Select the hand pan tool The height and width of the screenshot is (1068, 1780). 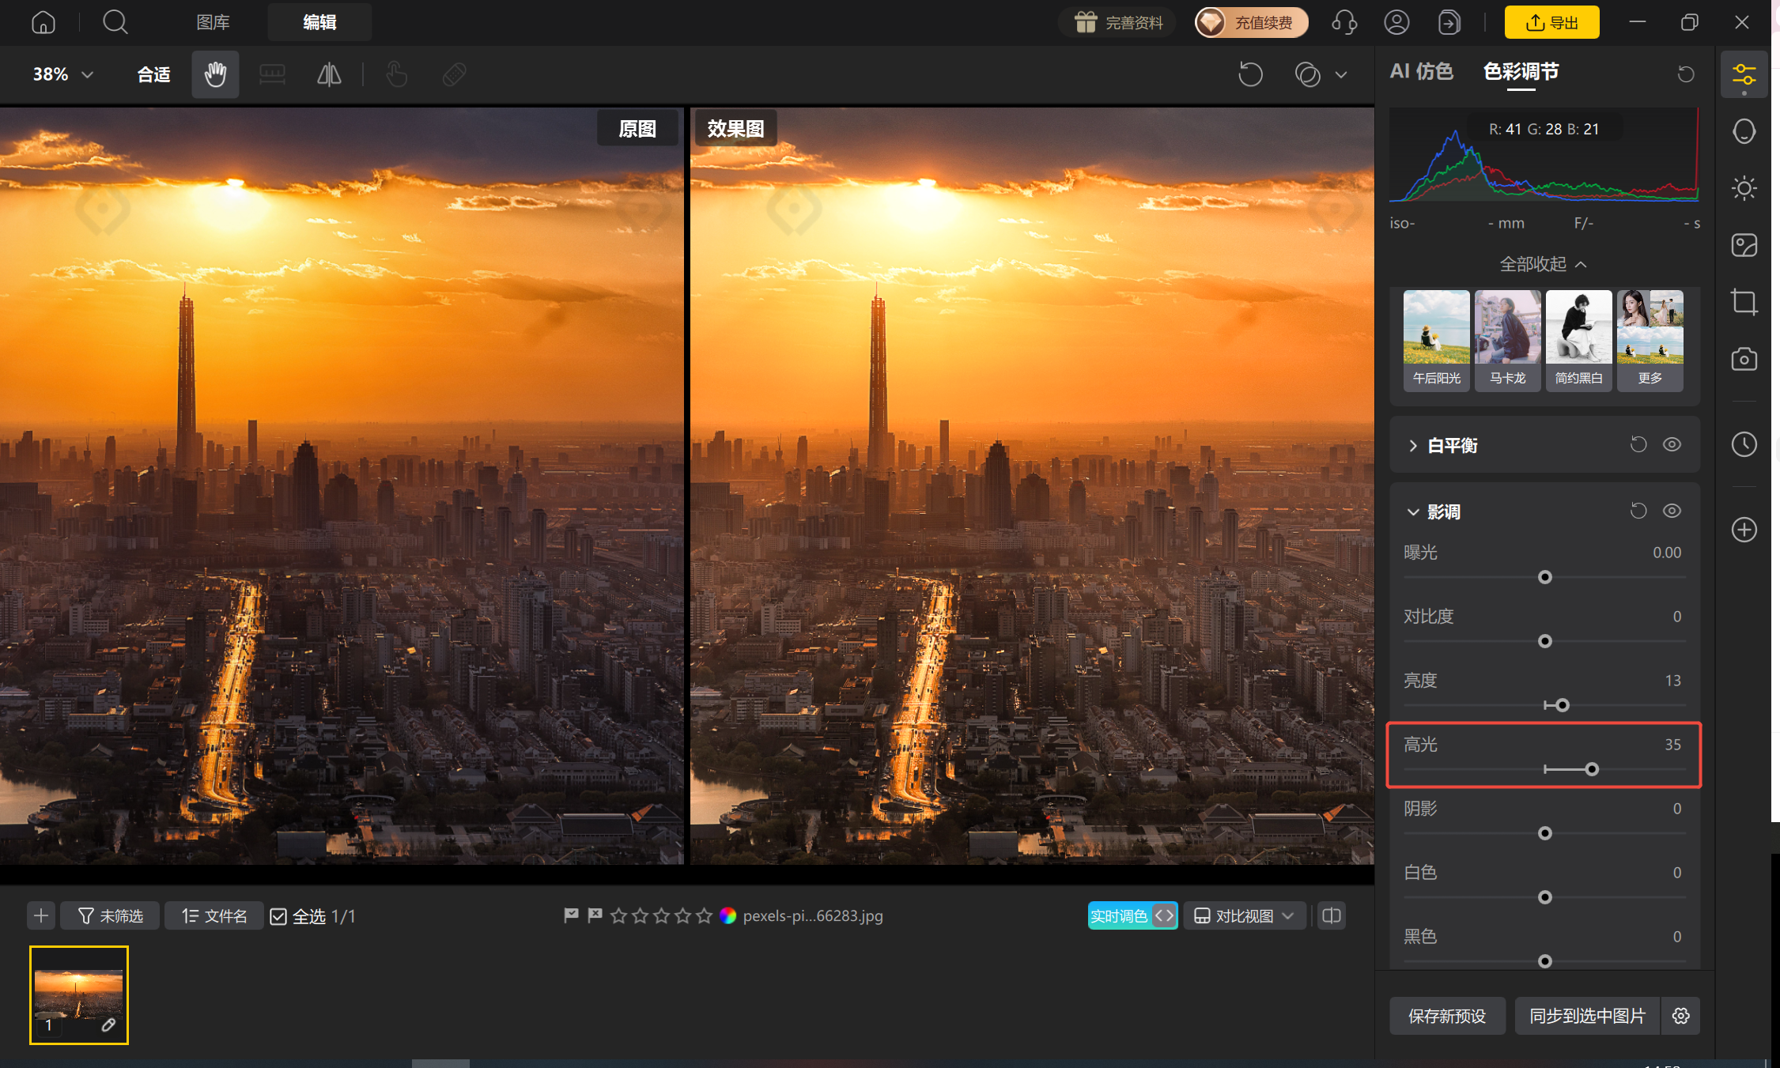[x=215, y=74]
